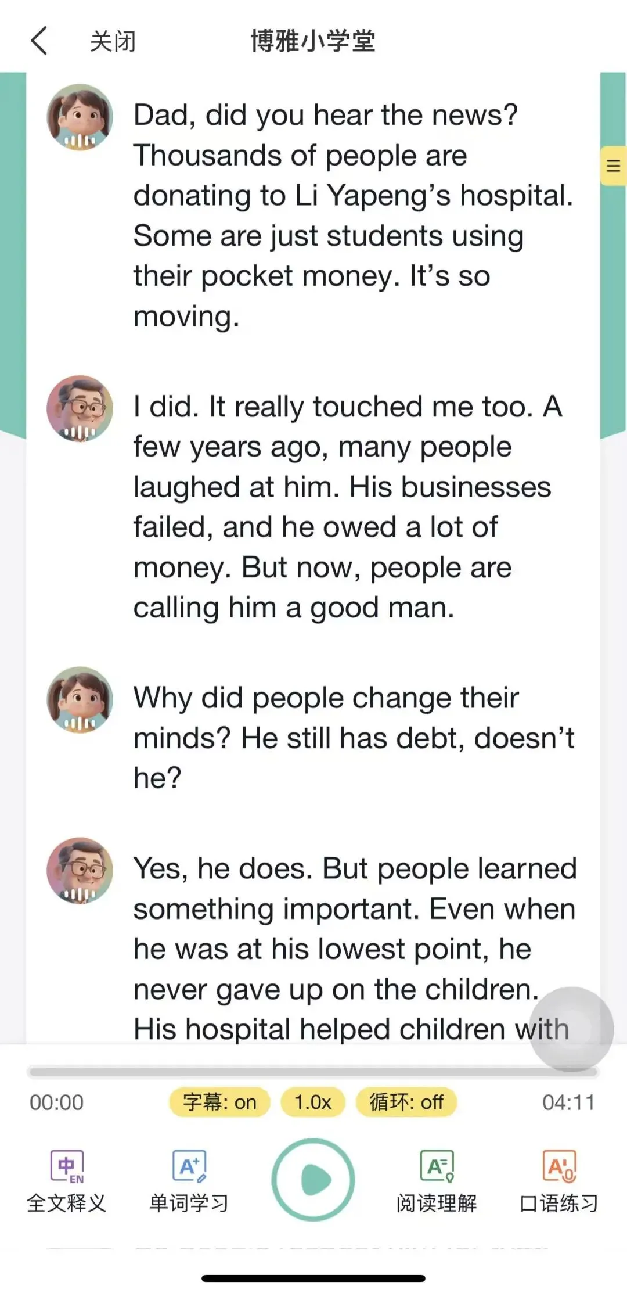
Task: Open 口语练习 speaking practice
Action: pos(558,1181)
